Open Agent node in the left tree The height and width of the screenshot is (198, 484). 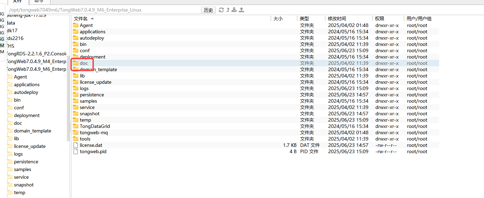(20, 77)
